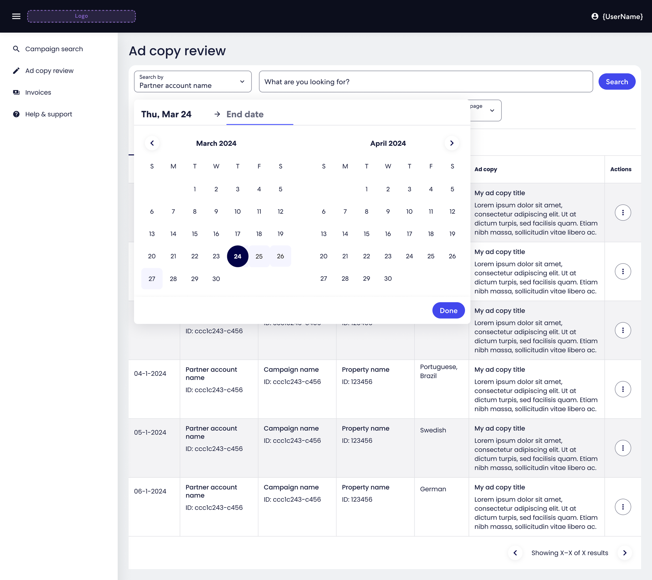Open the kebab actions menu on the first ad copy row
This screenshot has height=580, width=652.
623,212
